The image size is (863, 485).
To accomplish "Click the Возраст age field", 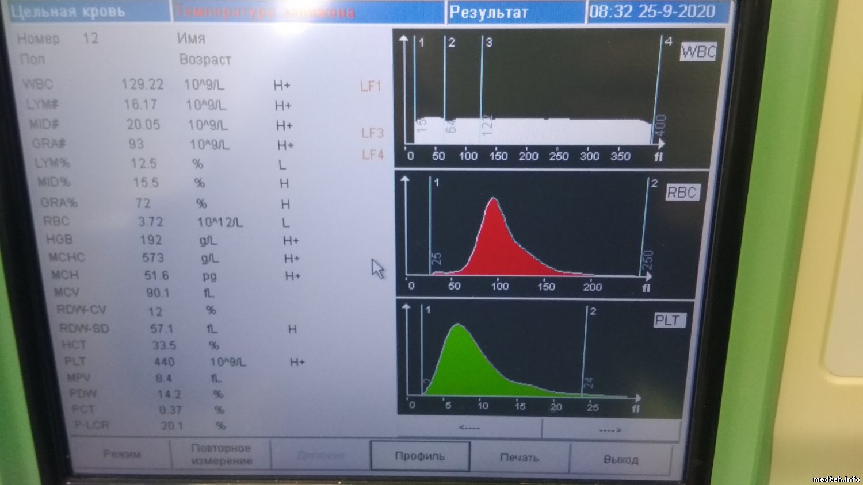I will pos(205,60).
